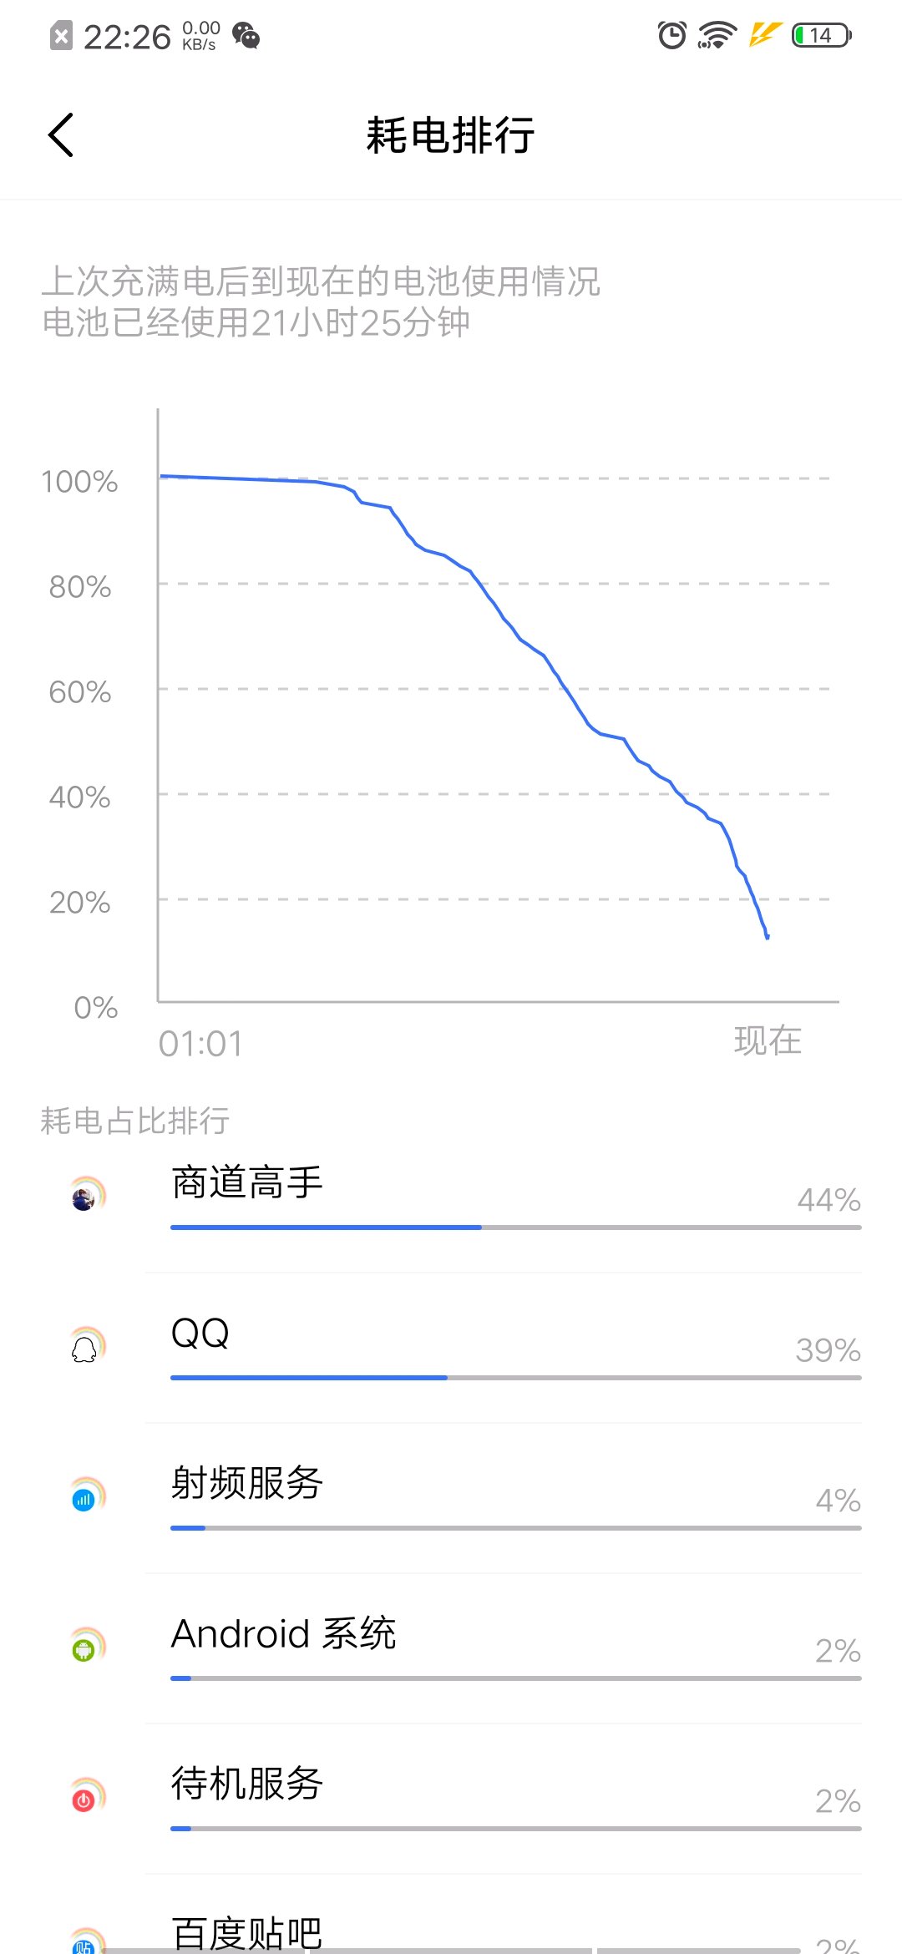Tap the 待机服务 power icon
902x1954 pixels.
coord(84,1799)
